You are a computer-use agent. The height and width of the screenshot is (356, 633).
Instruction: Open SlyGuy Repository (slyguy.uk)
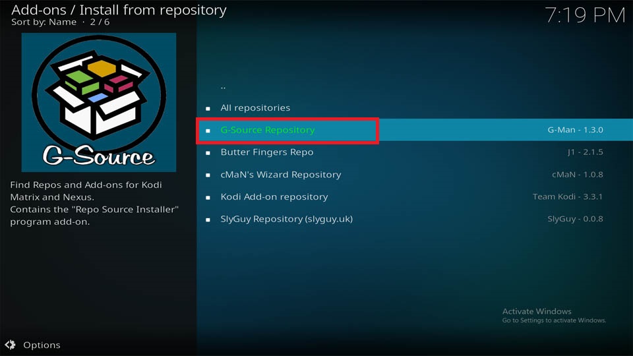tap(415, 219)
